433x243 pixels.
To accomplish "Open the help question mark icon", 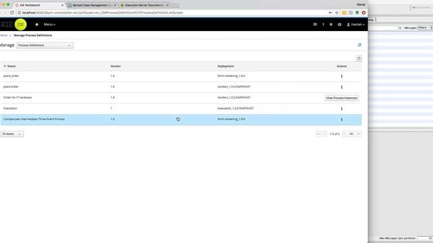I will point(323,24).
